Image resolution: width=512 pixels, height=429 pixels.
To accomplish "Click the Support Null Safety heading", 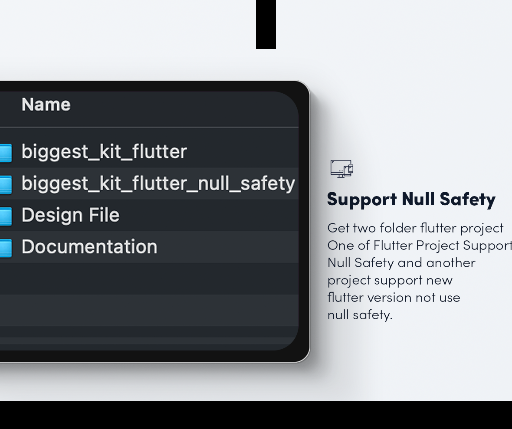I will pyautogui.click(x=411, y=199).
